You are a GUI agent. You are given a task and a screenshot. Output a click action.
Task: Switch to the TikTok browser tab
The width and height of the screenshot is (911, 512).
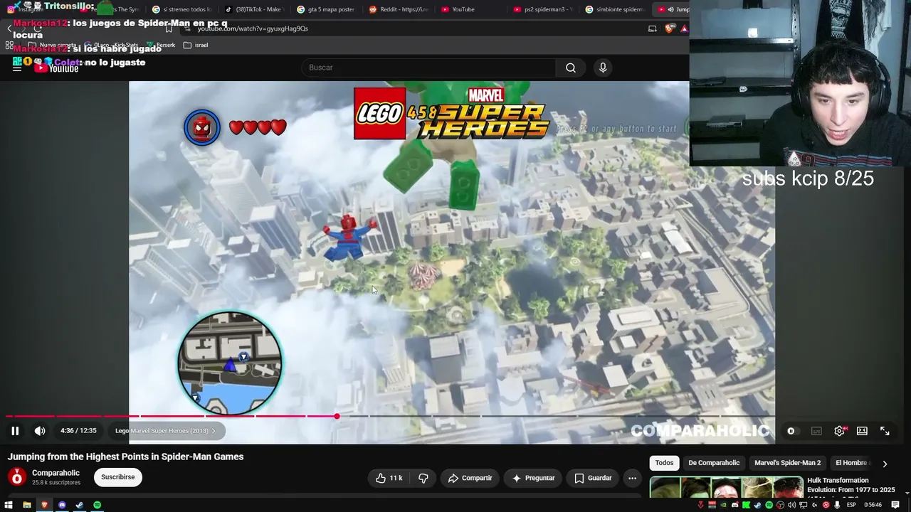coord(254,9)
